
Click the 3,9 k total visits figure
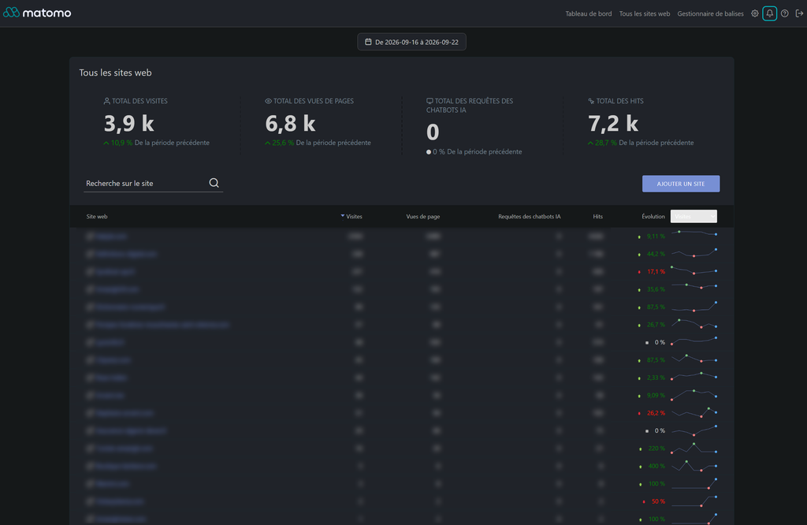click(x=129, y=124)
